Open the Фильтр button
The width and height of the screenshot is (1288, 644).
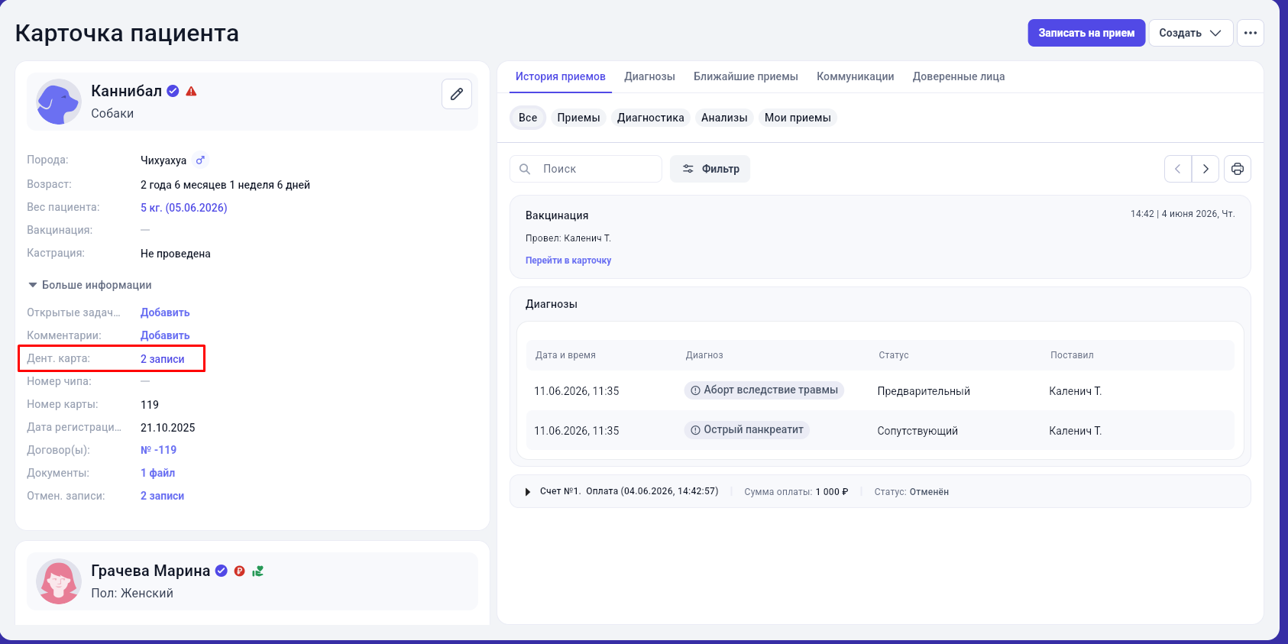pyautogui.click(x=710, y=169)
